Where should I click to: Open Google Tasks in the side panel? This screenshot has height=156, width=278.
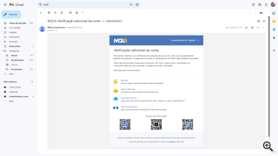click(274, 30)
